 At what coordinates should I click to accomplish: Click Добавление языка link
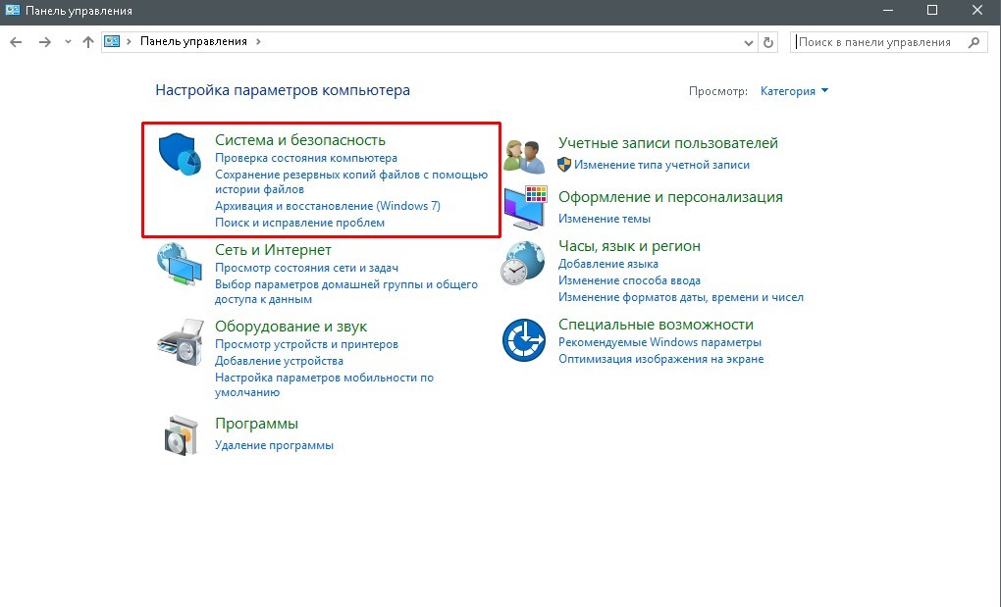tap(607, 264)
